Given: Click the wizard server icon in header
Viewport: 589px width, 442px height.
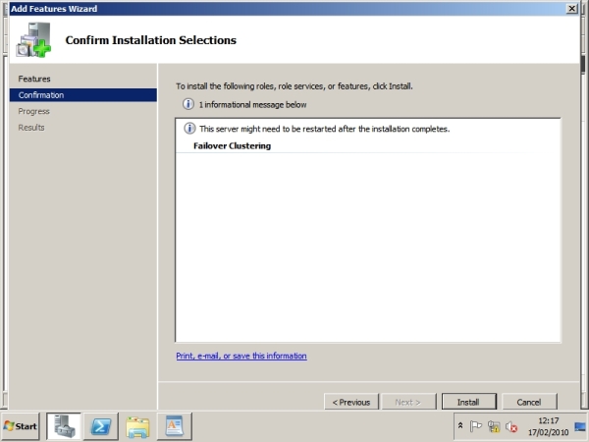Looking at the screenshot, I should pos(33,40).
